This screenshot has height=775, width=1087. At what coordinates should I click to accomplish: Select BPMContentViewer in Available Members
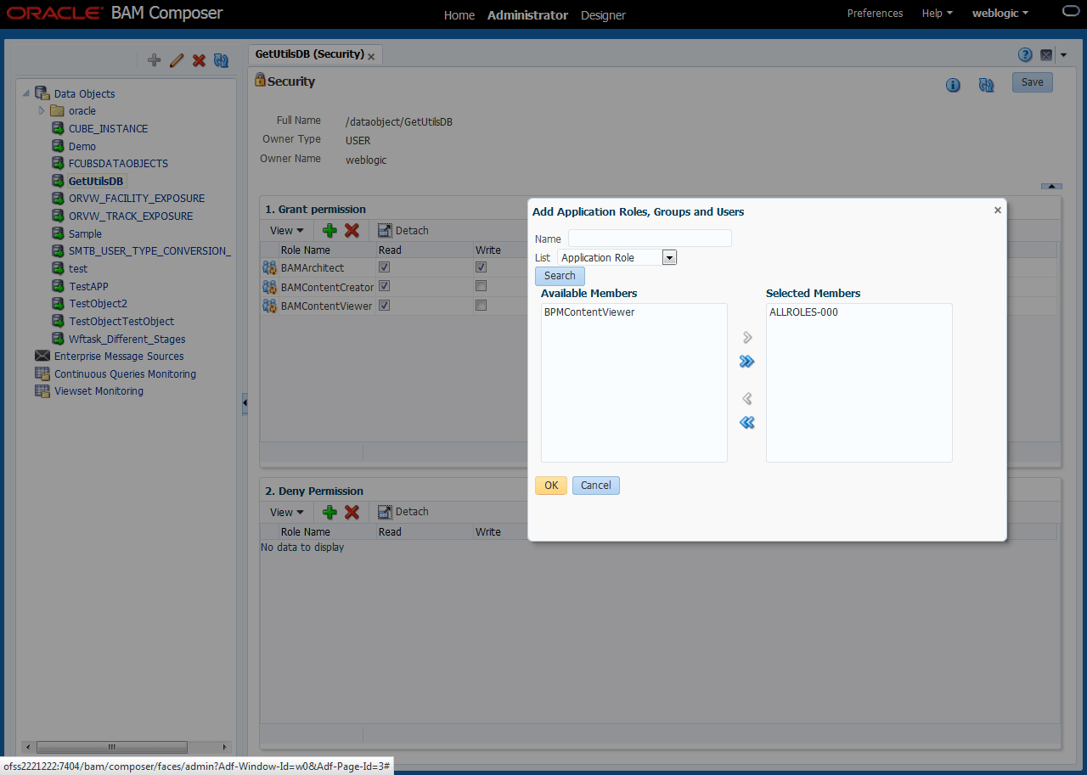(589, 312)
